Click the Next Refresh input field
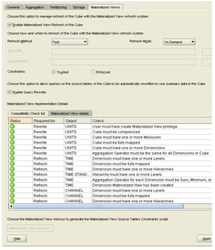The width and height of the screenshot is (215, 250). (124, 62)
